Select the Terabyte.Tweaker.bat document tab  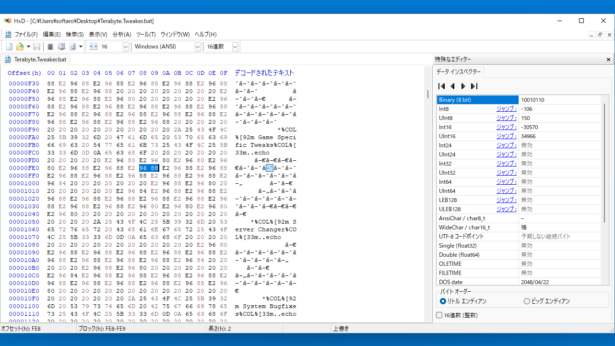pos(36,60)
